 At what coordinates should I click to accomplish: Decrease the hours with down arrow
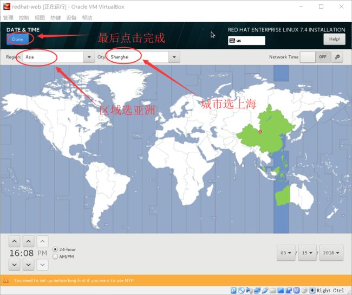coord(15,265)
